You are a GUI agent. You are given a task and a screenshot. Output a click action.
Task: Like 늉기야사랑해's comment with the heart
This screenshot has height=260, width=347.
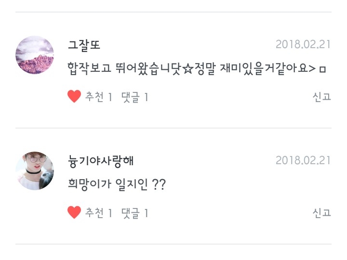pyautogui.click(x=74, y=213)
